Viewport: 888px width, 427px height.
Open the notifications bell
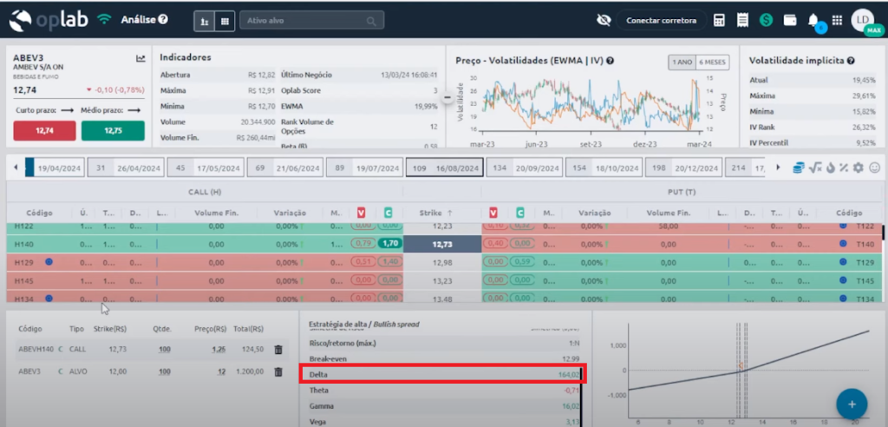(813, 20)
